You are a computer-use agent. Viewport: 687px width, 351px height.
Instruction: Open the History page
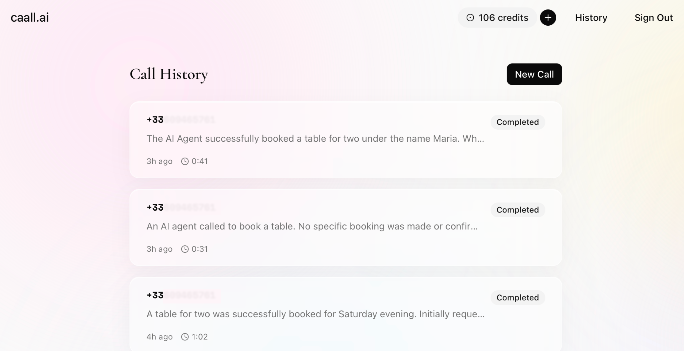tap(591, 18)
